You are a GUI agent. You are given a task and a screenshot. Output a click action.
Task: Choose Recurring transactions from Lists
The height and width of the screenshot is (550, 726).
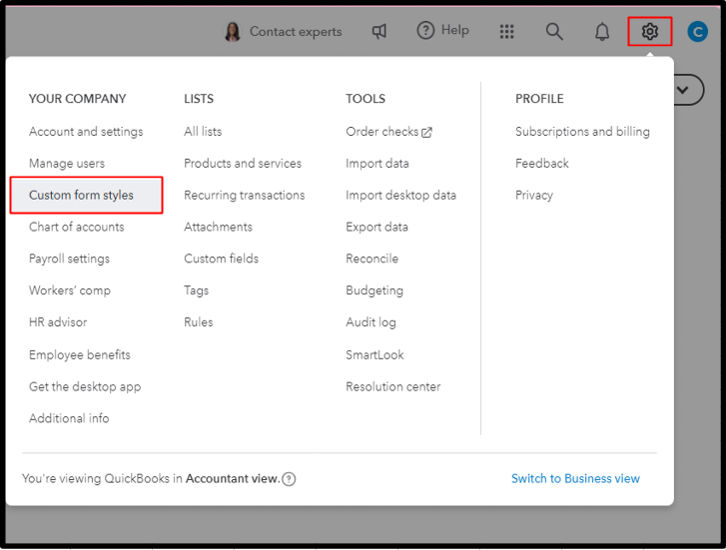tap(244, 195)
